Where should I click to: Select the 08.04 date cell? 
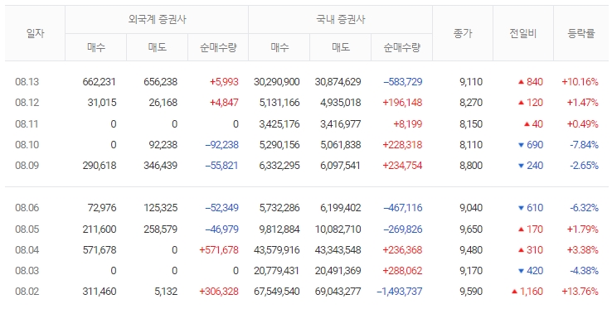[27, 249]
